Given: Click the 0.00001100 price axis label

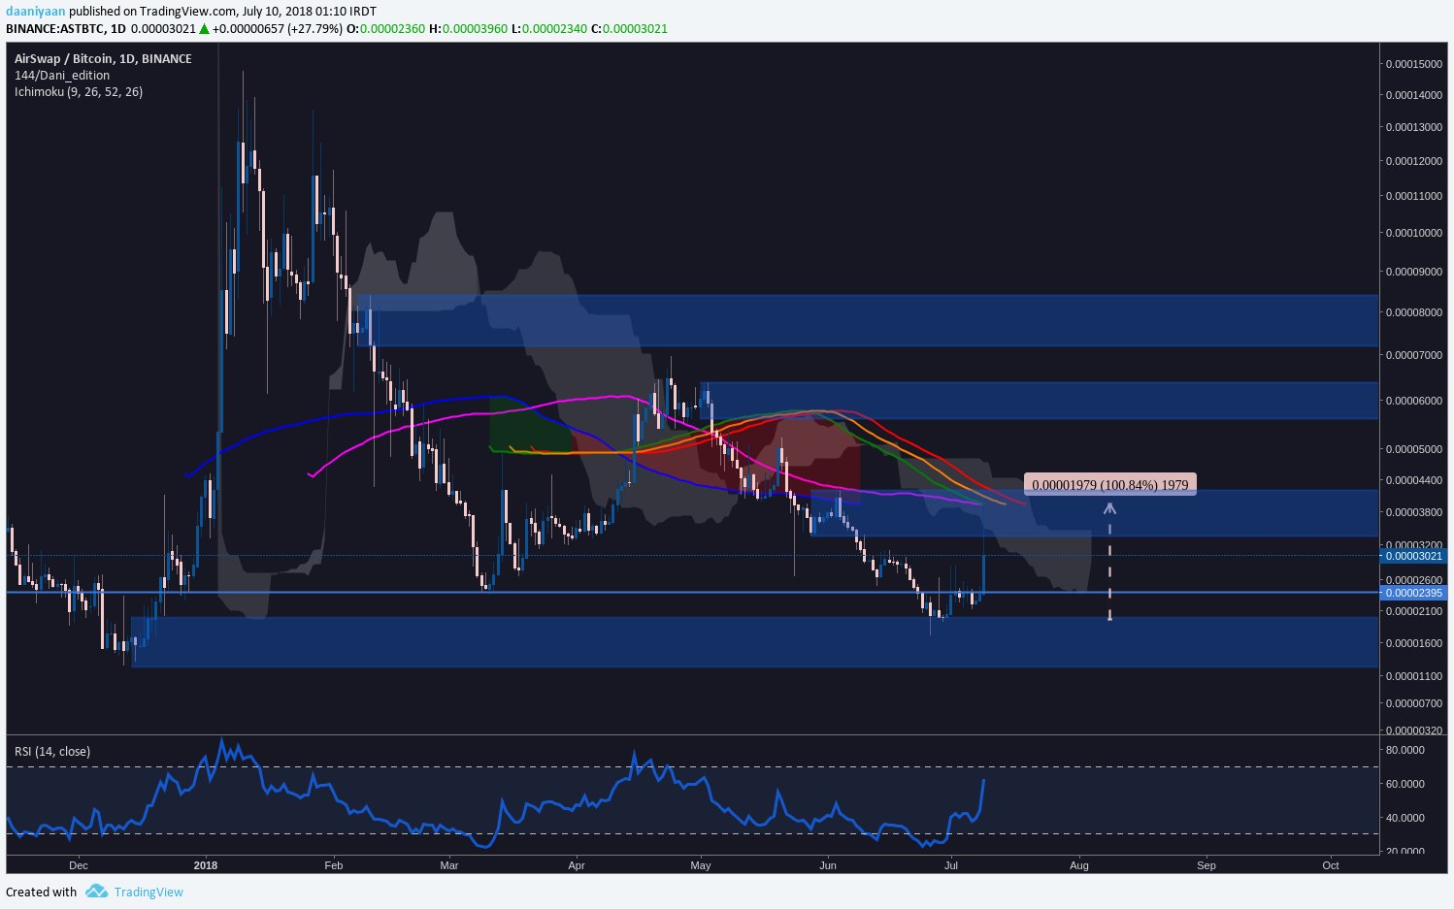Looking at the screenshot, I should click(1413, 676).
